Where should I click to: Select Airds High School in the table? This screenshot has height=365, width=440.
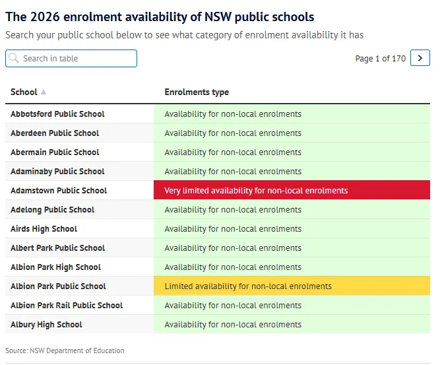[x=44, y=229]
